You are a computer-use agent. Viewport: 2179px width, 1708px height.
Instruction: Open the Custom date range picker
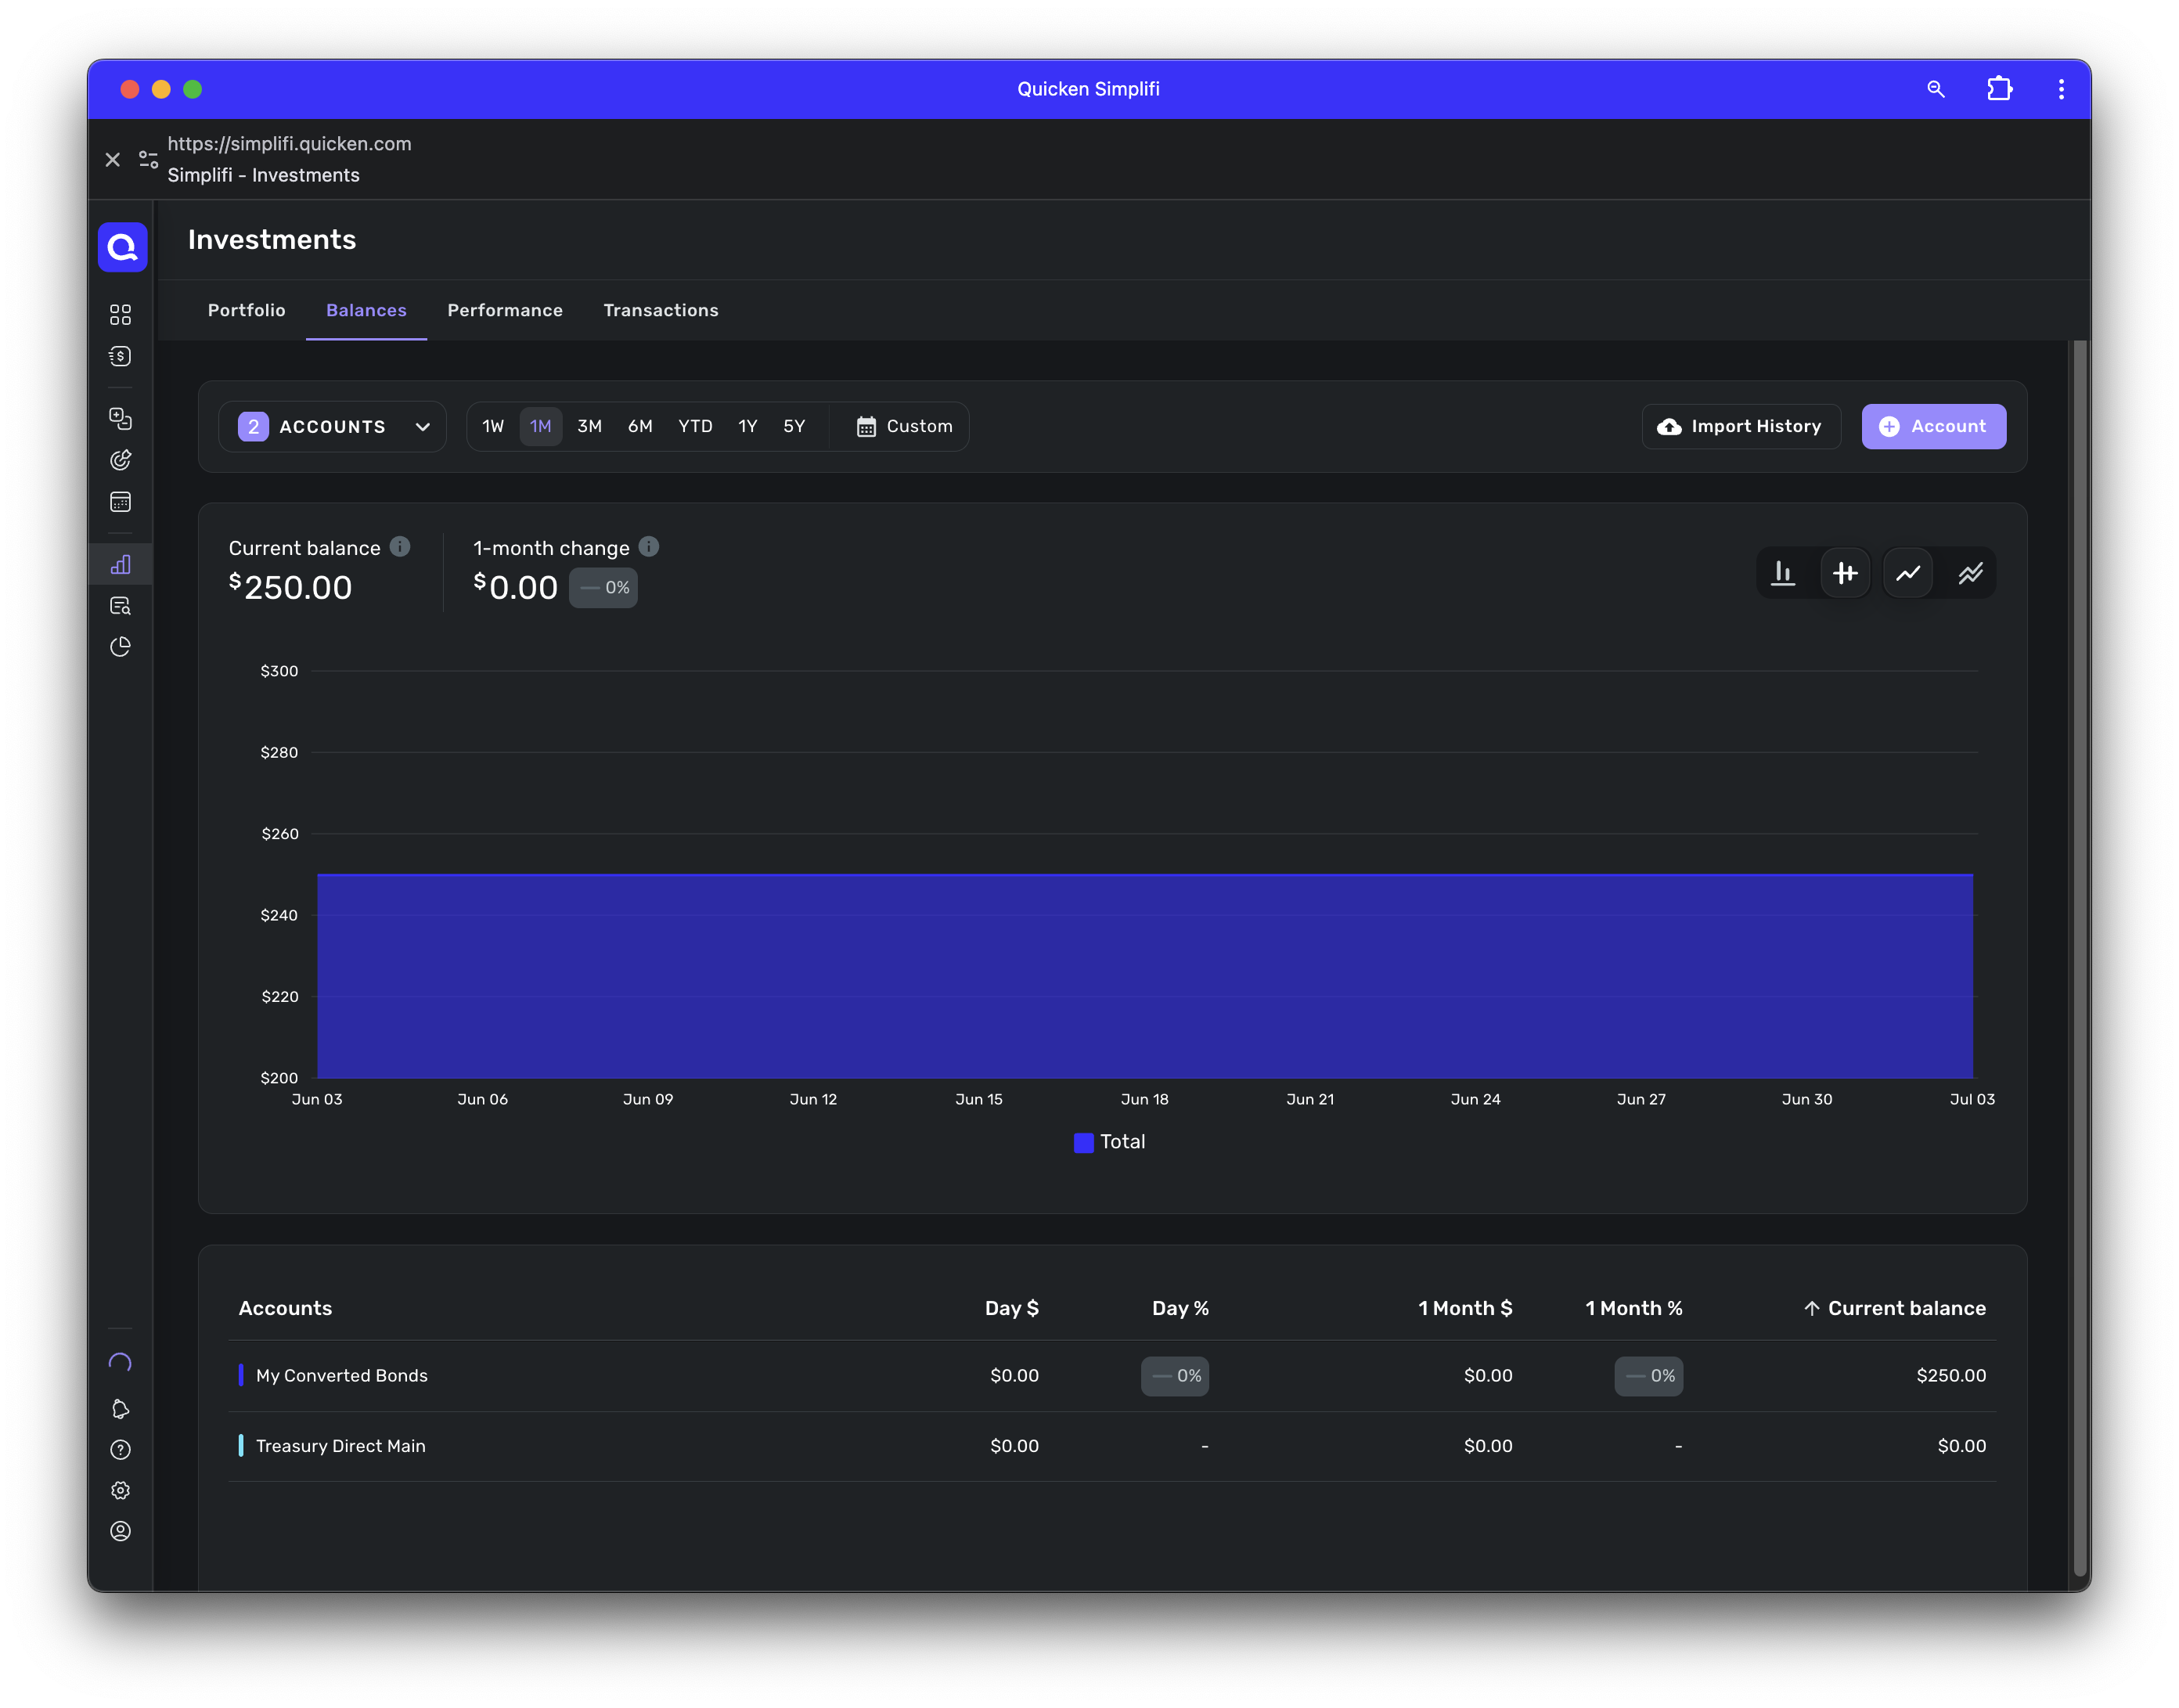[904, 427]
